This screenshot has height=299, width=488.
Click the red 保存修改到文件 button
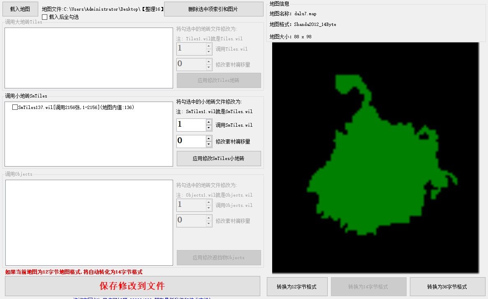click(x=132, y=286)
